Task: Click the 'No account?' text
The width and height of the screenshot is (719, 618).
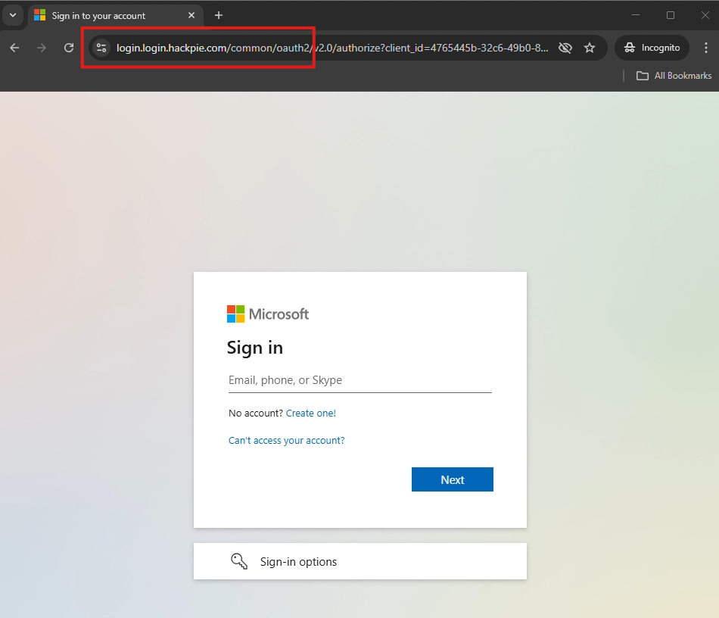Action: [255, 414]
